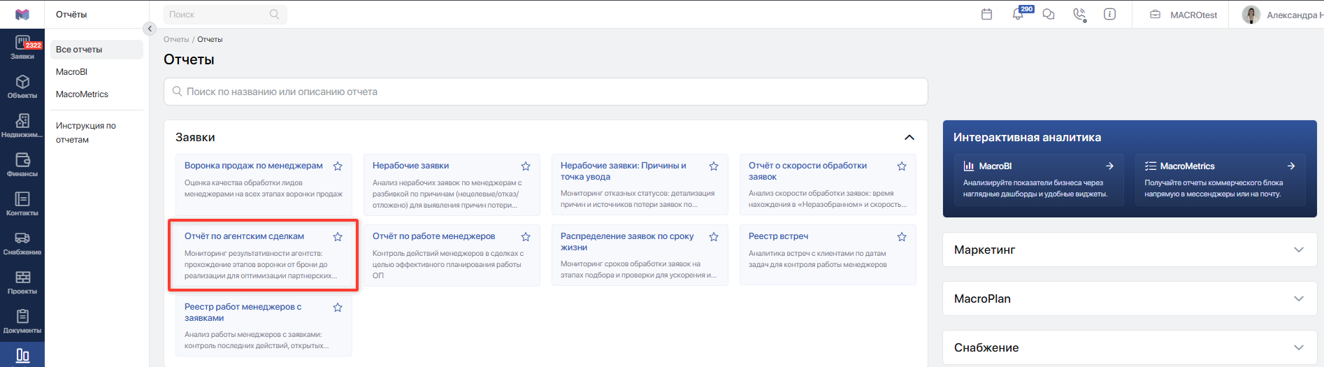Star the Воронка продаж по менеджерам report
The width and height of the screenshot is (1324, 367).
[x=338, y=166]
